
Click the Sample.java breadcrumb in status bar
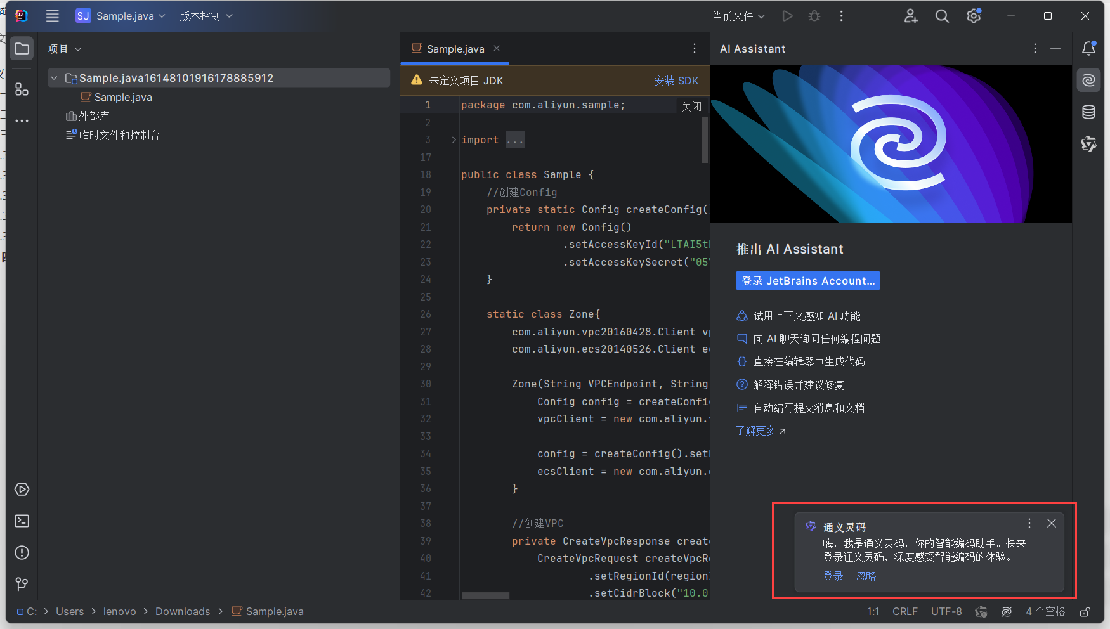pyautogui.click(x=268, y=611)
